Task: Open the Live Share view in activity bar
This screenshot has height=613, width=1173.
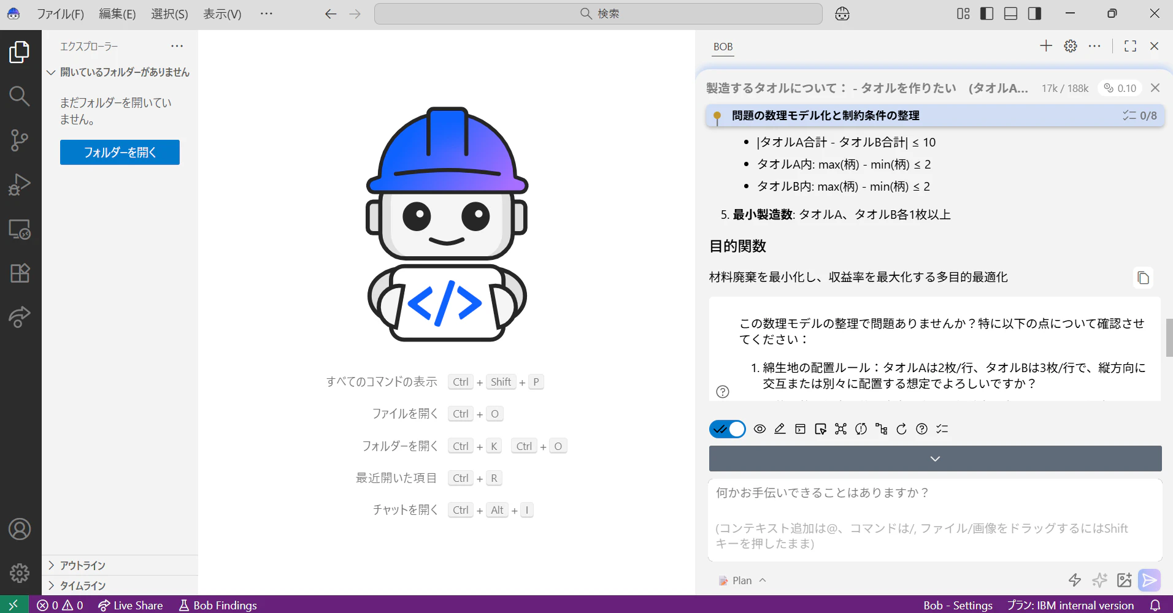Action: coord(20,317)
